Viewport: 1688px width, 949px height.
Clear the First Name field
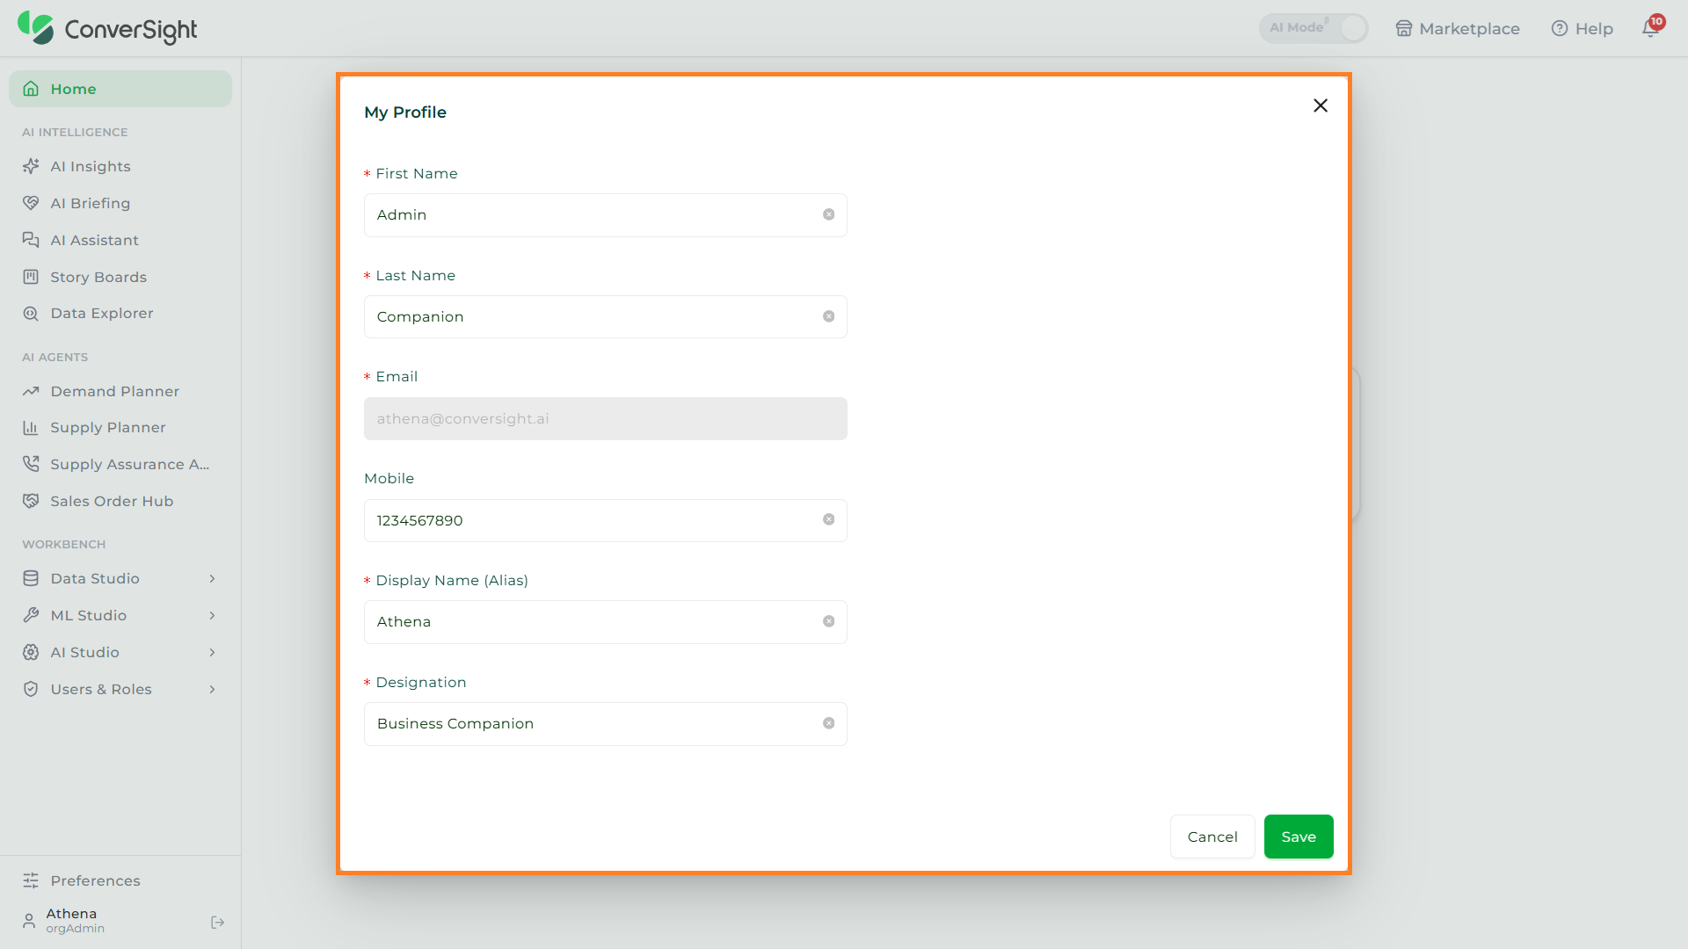[828, 214]
